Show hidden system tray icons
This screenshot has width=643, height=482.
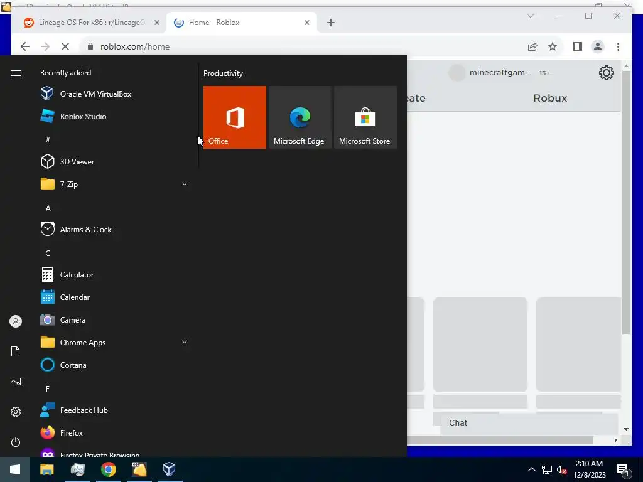(x=531, y=469)
